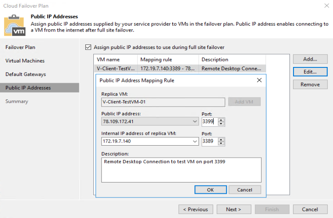Select the Summary wizard step
The image size is (333, 218).
coord(17,101)
